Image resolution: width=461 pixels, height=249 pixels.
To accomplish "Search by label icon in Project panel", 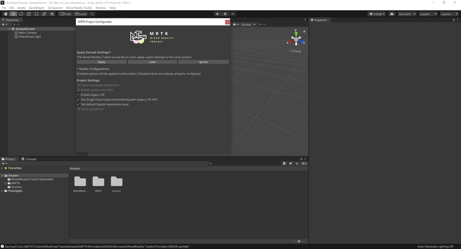I will (291, 164).
